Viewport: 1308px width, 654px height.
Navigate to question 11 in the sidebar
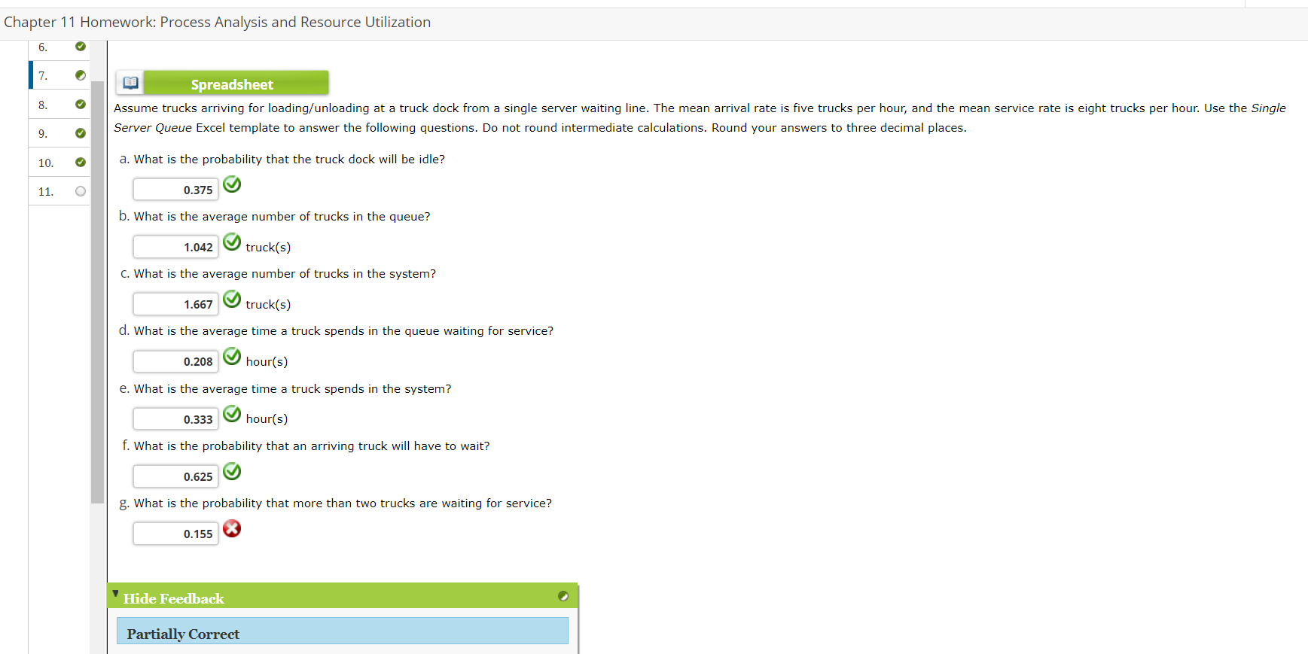46,191
